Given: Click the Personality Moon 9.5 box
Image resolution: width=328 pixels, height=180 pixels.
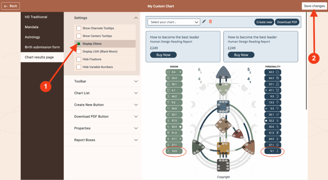Looking at the screenshot, I should point(273,96).
